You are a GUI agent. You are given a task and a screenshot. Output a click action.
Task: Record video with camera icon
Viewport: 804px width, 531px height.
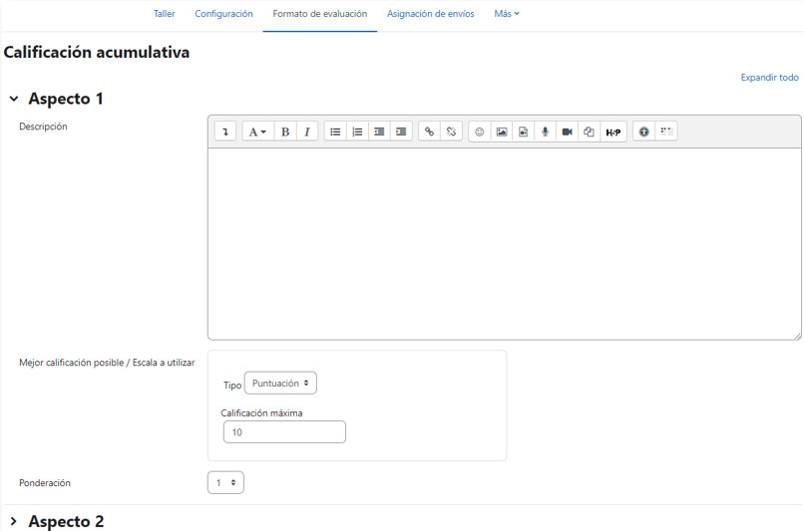pyautogui.click(x=568, y=132)
